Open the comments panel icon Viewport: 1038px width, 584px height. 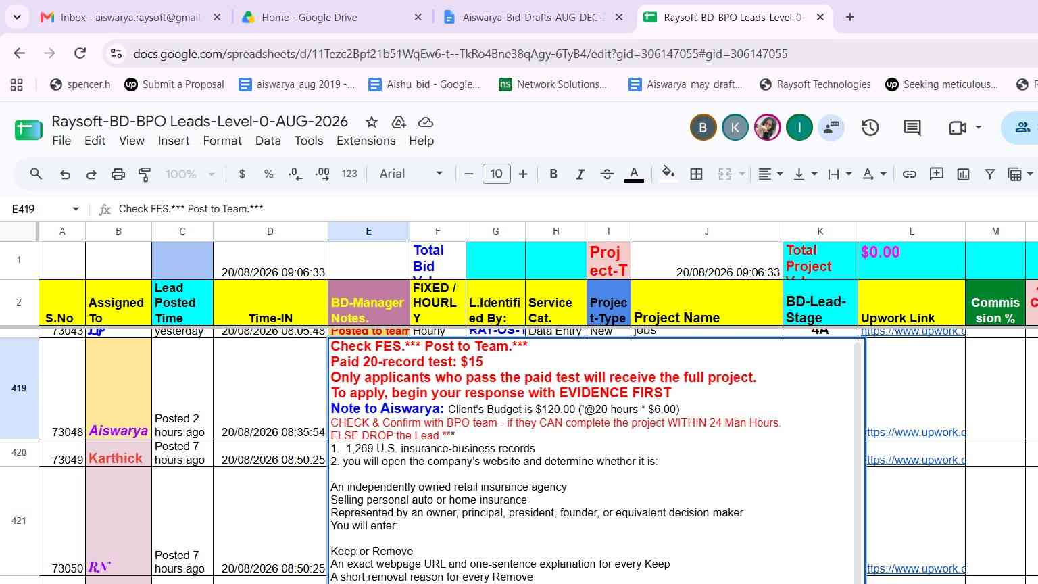point(912,127)
